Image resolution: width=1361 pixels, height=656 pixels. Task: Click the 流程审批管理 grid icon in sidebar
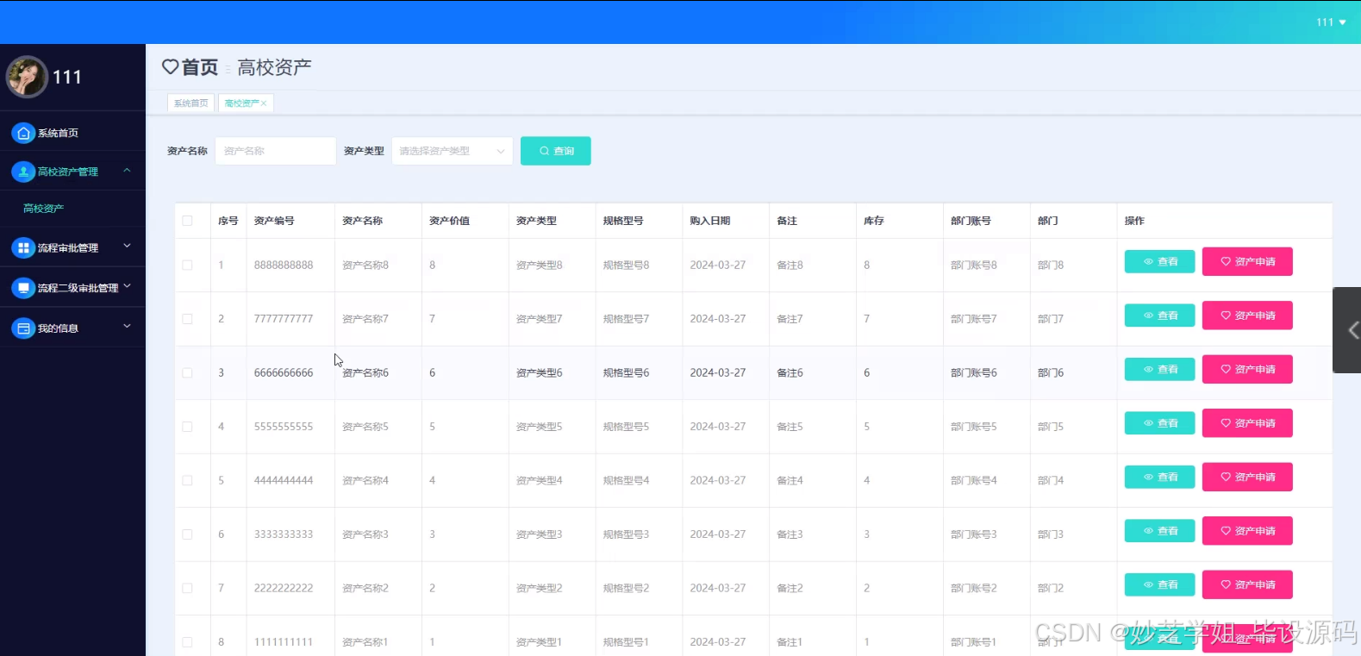(x=23, y=247)
